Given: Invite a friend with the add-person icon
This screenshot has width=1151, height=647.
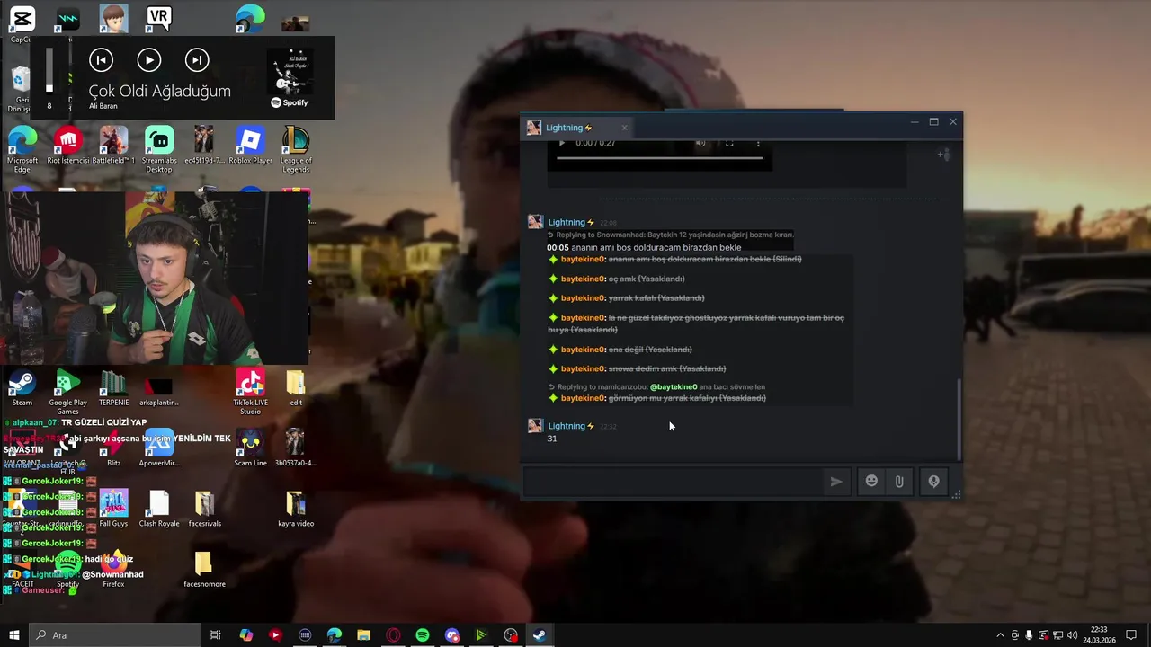Looking at the screenshot, I should (942, 155).
